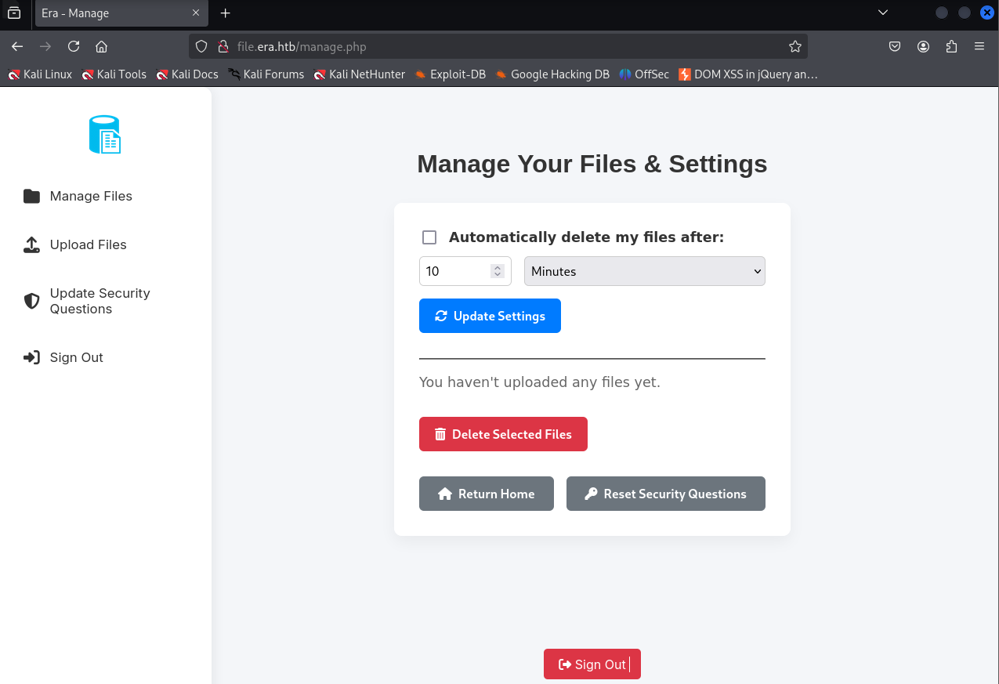Click the shield icon for security questions
Viewport: 999px width, 684px height.
31,301
